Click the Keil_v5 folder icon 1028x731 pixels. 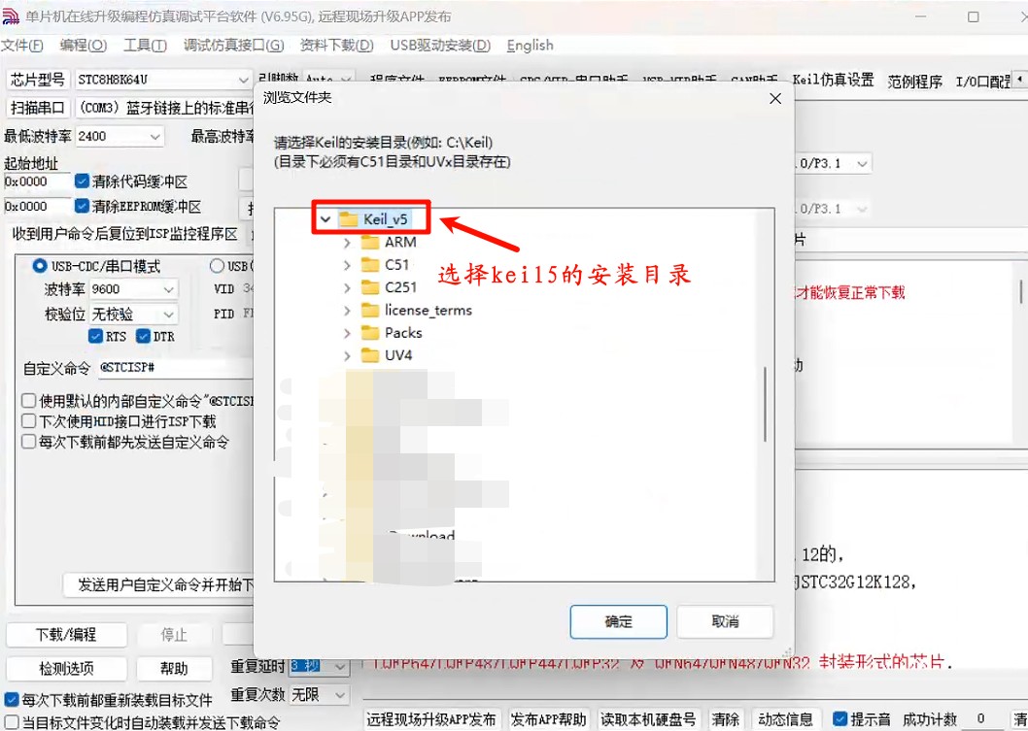[348, 218]
